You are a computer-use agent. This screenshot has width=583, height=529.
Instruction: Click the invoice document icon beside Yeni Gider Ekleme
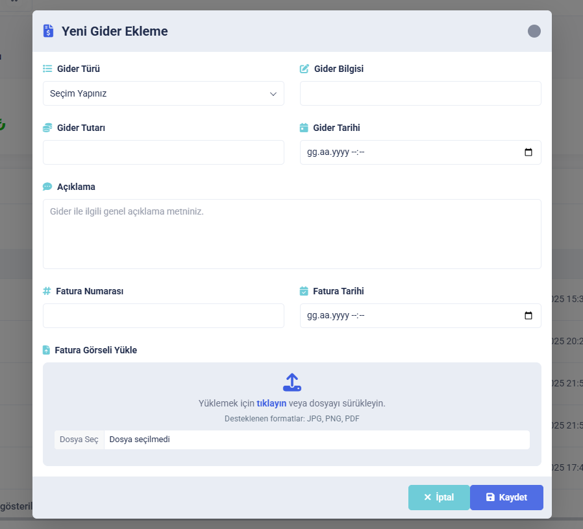(x=48, y=31)
